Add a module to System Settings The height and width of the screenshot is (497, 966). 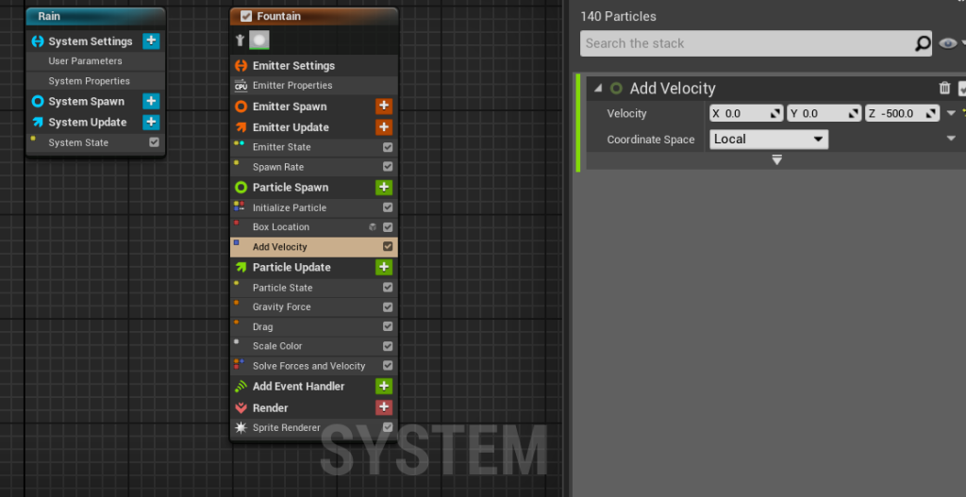pos(151,41)
